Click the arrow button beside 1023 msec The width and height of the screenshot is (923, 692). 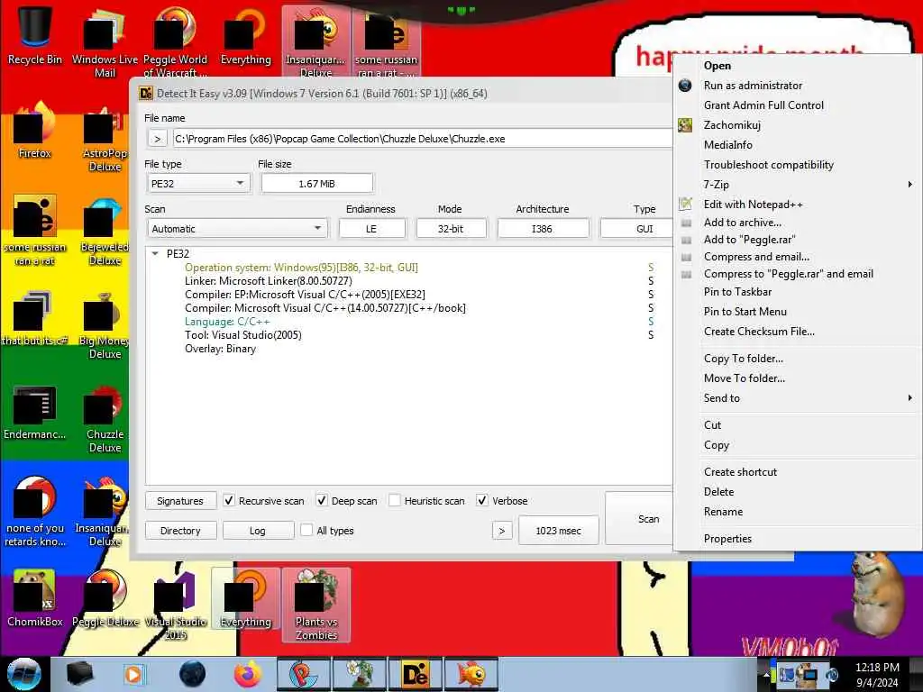501,530
